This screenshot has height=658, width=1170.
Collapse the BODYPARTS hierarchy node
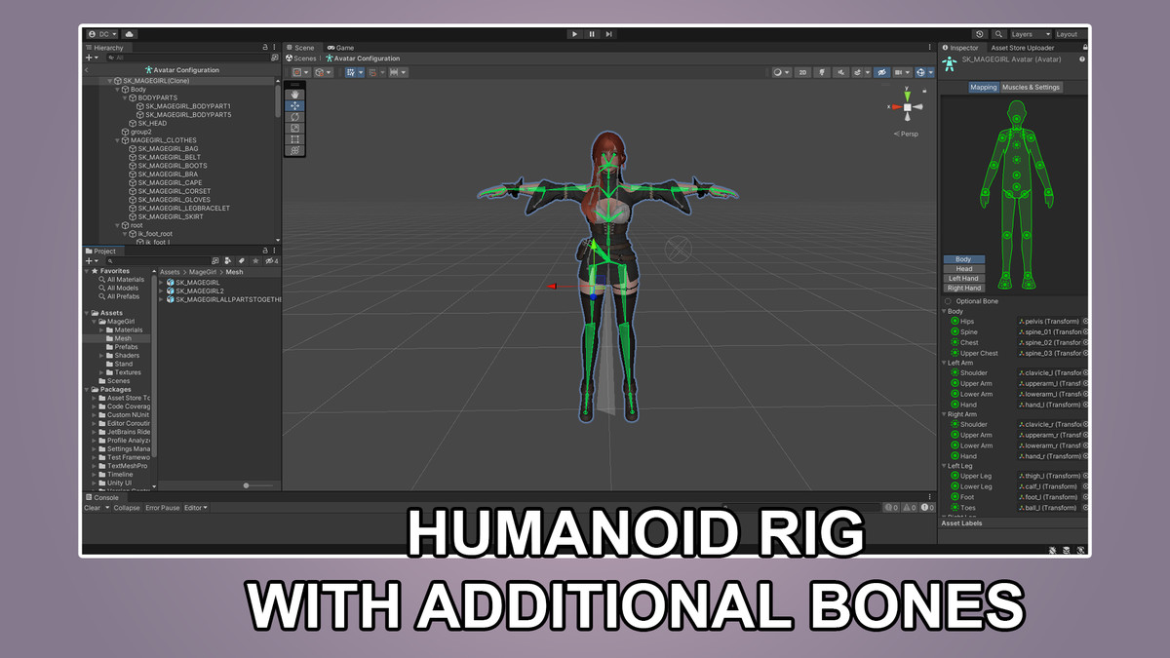[x=126, y=97]
